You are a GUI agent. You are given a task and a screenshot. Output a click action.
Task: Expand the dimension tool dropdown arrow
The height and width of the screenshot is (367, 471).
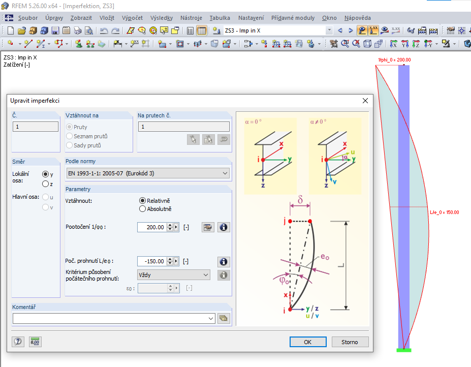(126, 44)
